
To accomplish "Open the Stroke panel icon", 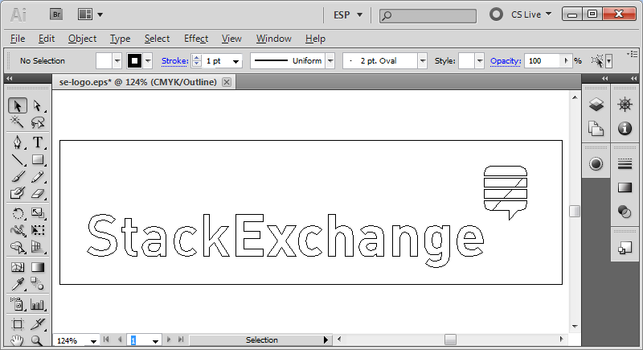I will (625, 163).
